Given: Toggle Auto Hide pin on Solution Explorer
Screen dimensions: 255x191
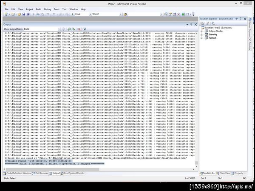Looking at the screenshot, I should click(241, 19).
